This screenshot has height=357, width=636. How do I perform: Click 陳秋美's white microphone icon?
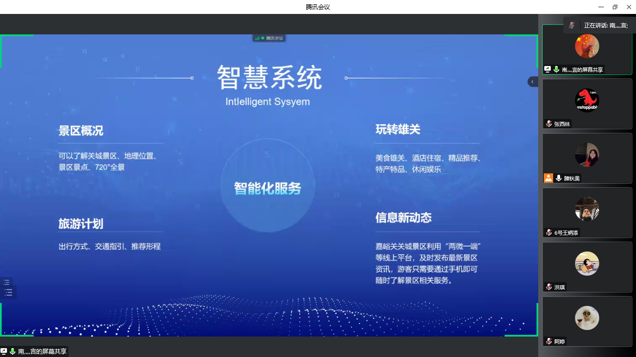[558, 178]
